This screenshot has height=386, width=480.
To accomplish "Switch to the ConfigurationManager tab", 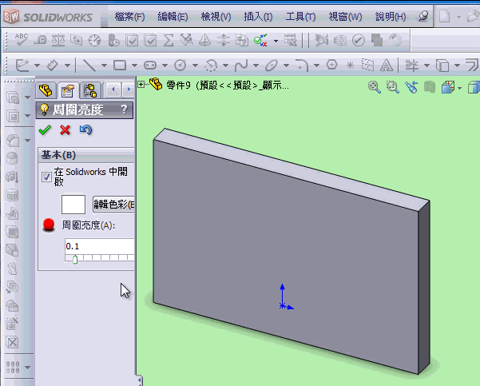I will coord(90,90).
